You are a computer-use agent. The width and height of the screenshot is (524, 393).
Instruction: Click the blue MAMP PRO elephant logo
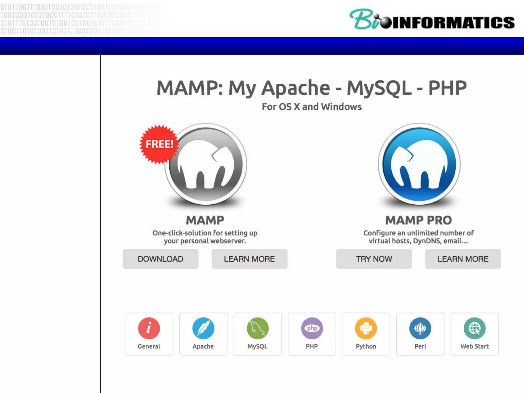click(419, 165)
